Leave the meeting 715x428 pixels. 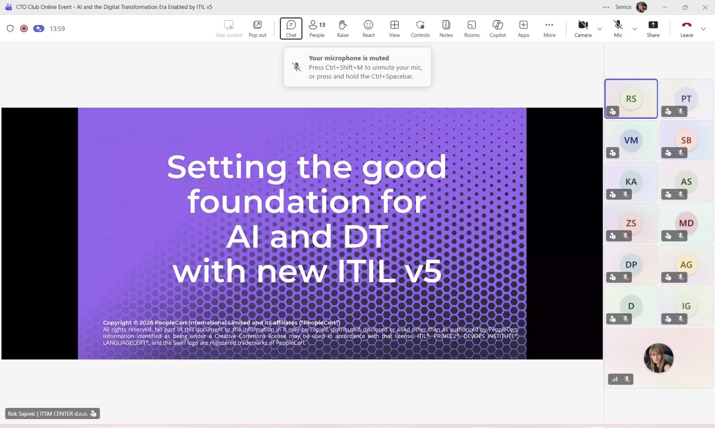[686, 28]
